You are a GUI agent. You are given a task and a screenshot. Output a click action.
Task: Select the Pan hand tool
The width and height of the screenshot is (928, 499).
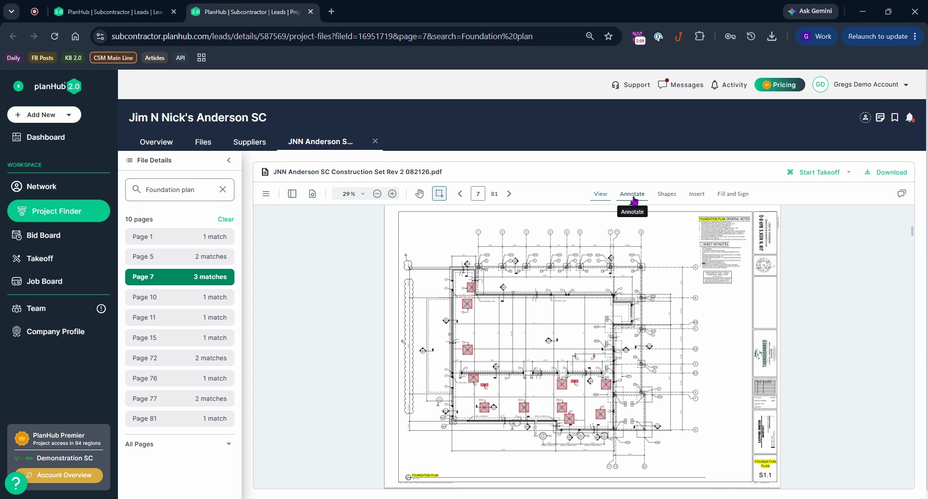(x=419, y=194)
